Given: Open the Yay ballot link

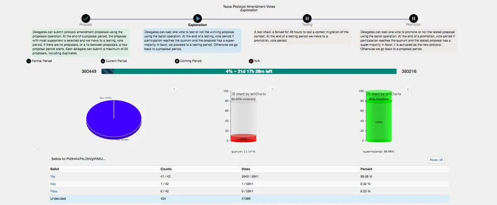Looking at the screenshot, I should (53, 176).
